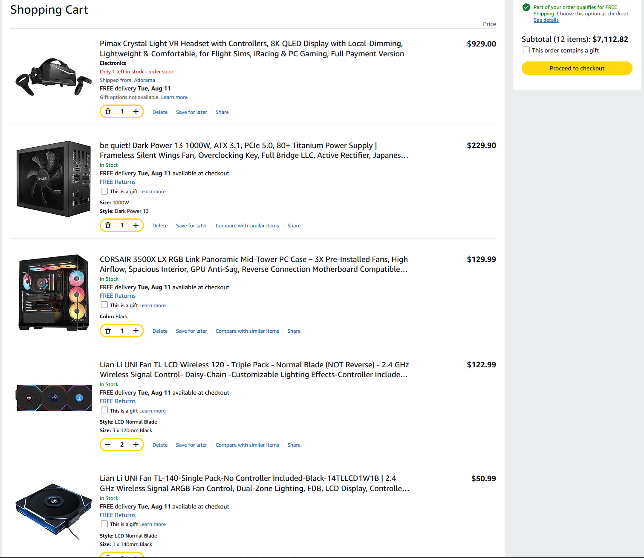Save Pimax VR headset for later
644x558 pixels.
[191, 112]
